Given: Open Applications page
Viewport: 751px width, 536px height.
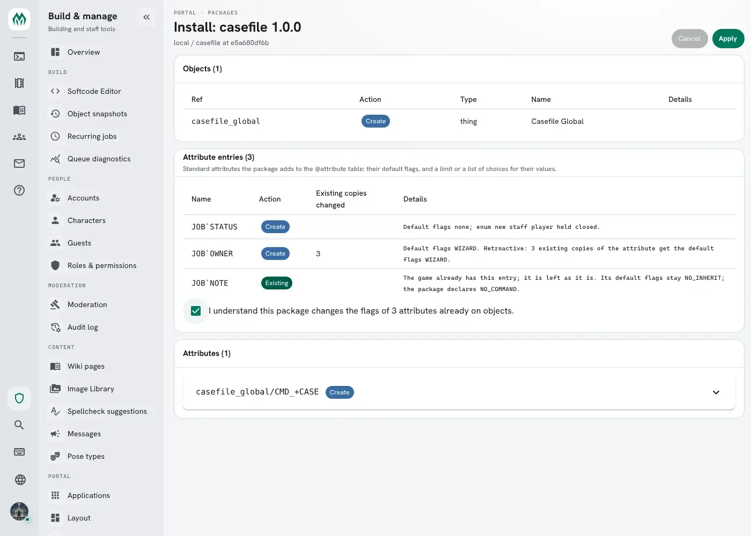Looking at the screenshot, I should coord(101,495).
